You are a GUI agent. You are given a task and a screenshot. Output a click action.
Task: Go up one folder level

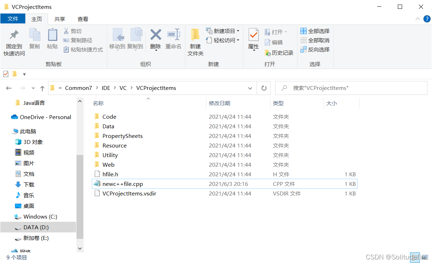42,88
